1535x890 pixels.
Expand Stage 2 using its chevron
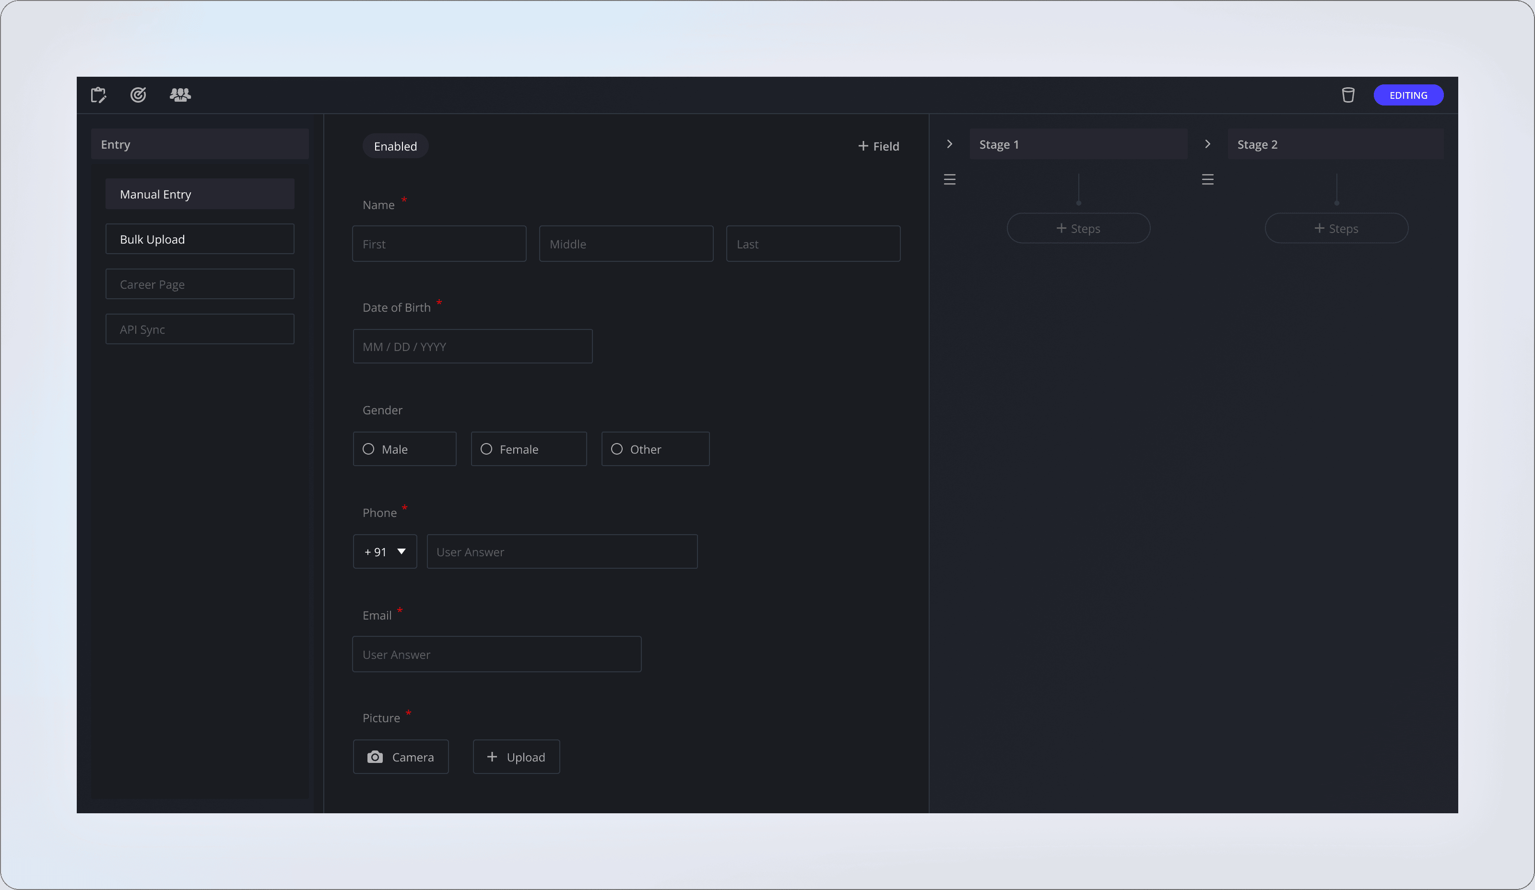(x=1207, y=144)
